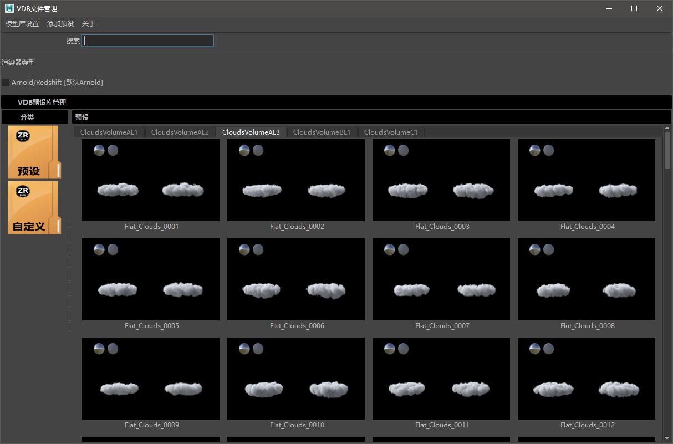This screenshot has height=444, width=673.
Task: Switch to the CloudsVolumeAL2 tab
Action: (x=180, y=132)
